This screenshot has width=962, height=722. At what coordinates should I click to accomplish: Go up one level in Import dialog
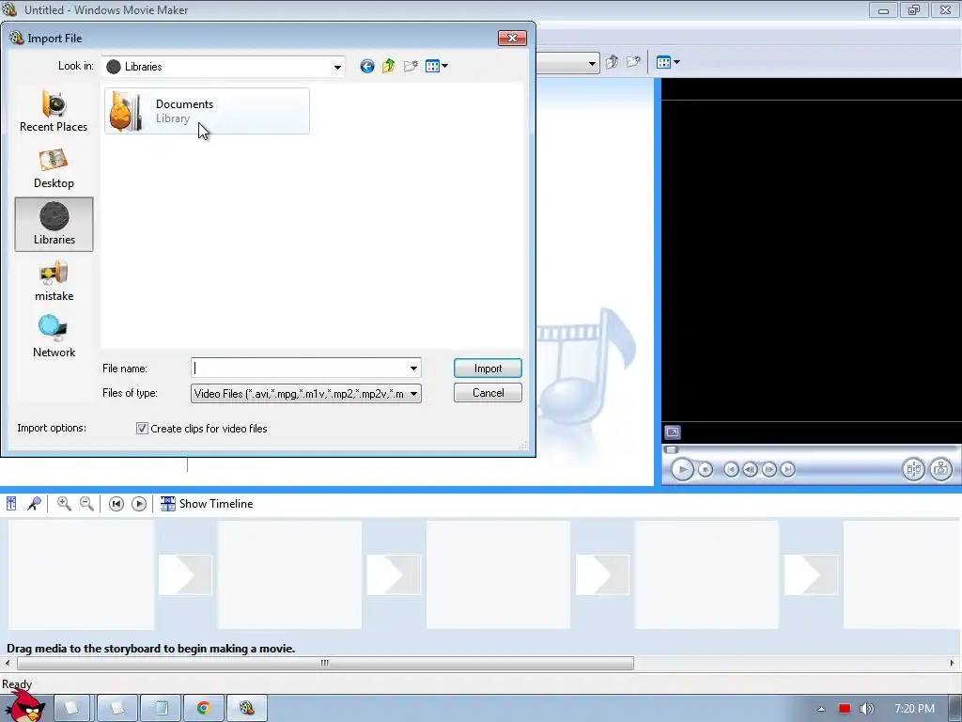tap(388, 67)
